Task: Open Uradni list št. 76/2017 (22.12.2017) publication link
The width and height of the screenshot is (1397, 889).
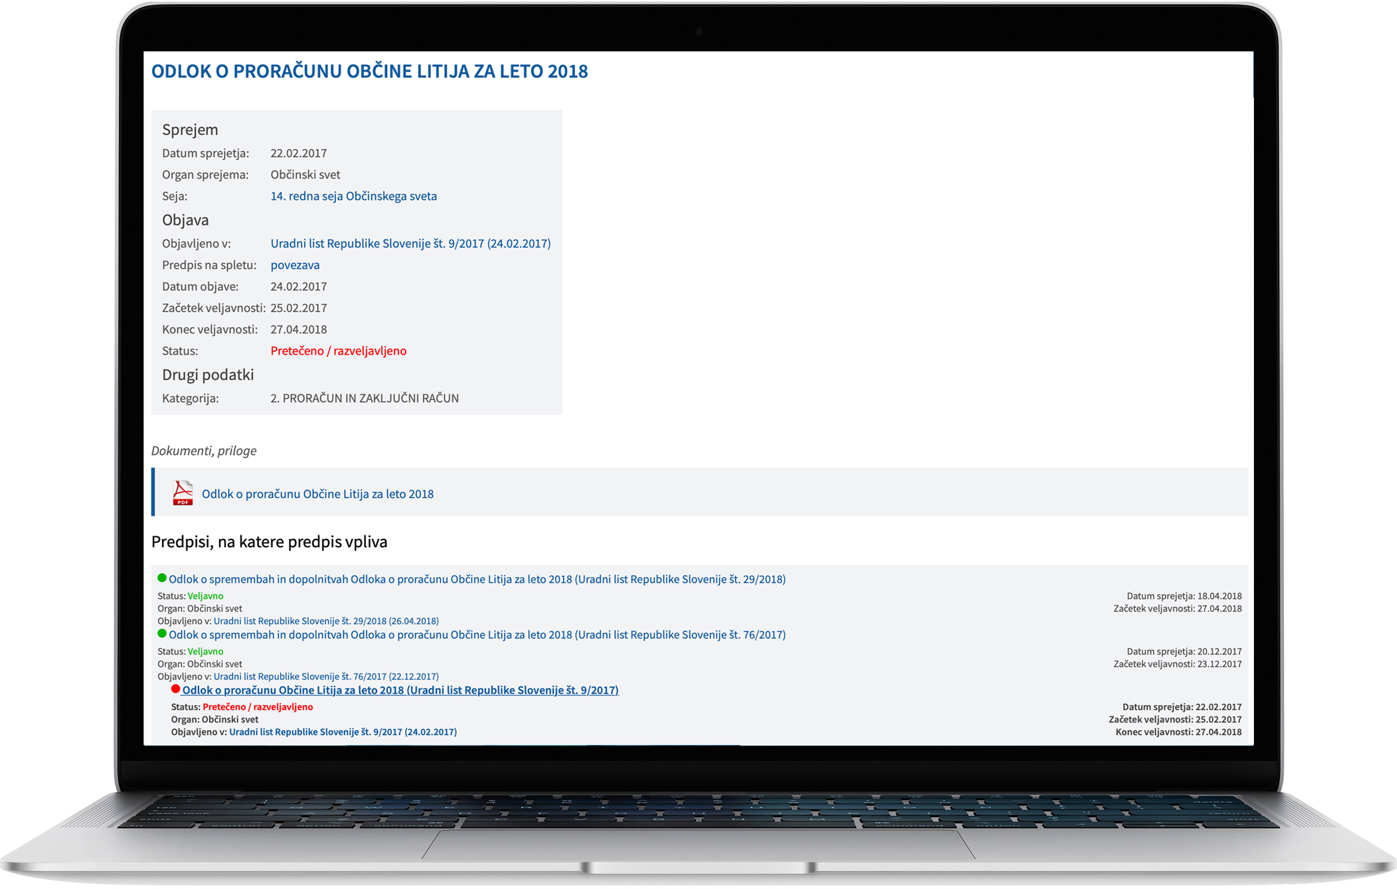Action: click(325, 677)
